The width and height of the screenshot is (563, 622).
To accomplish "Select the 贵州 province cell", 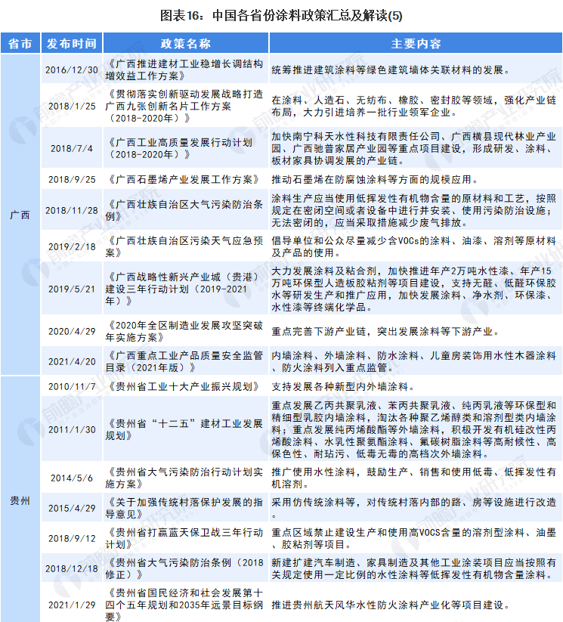I will pyautogui.click(x=20, y=500).
